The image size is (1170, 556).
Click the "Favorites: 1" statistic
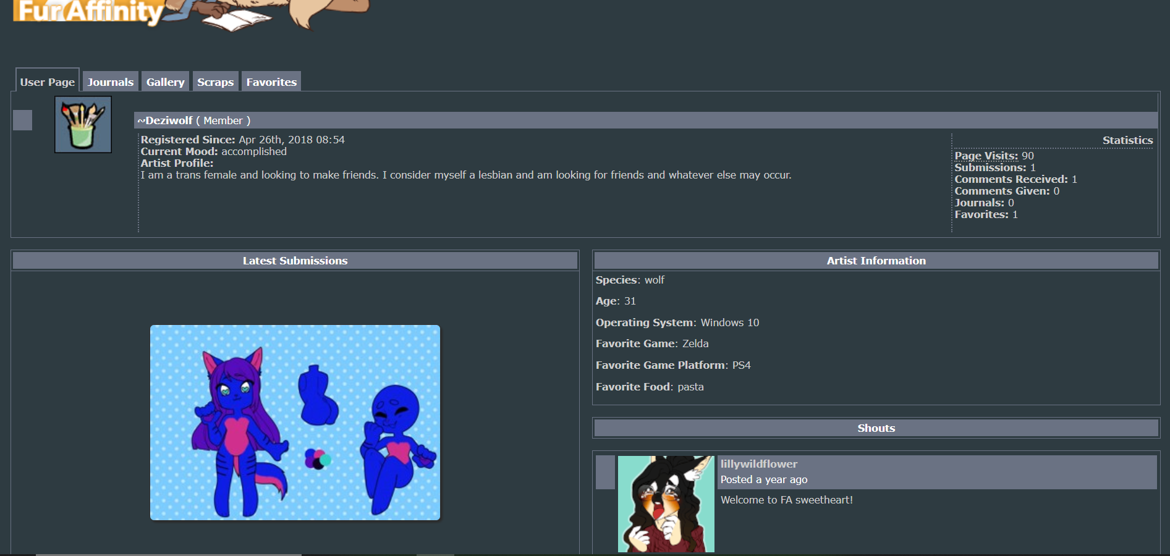[x=986, y=214]
